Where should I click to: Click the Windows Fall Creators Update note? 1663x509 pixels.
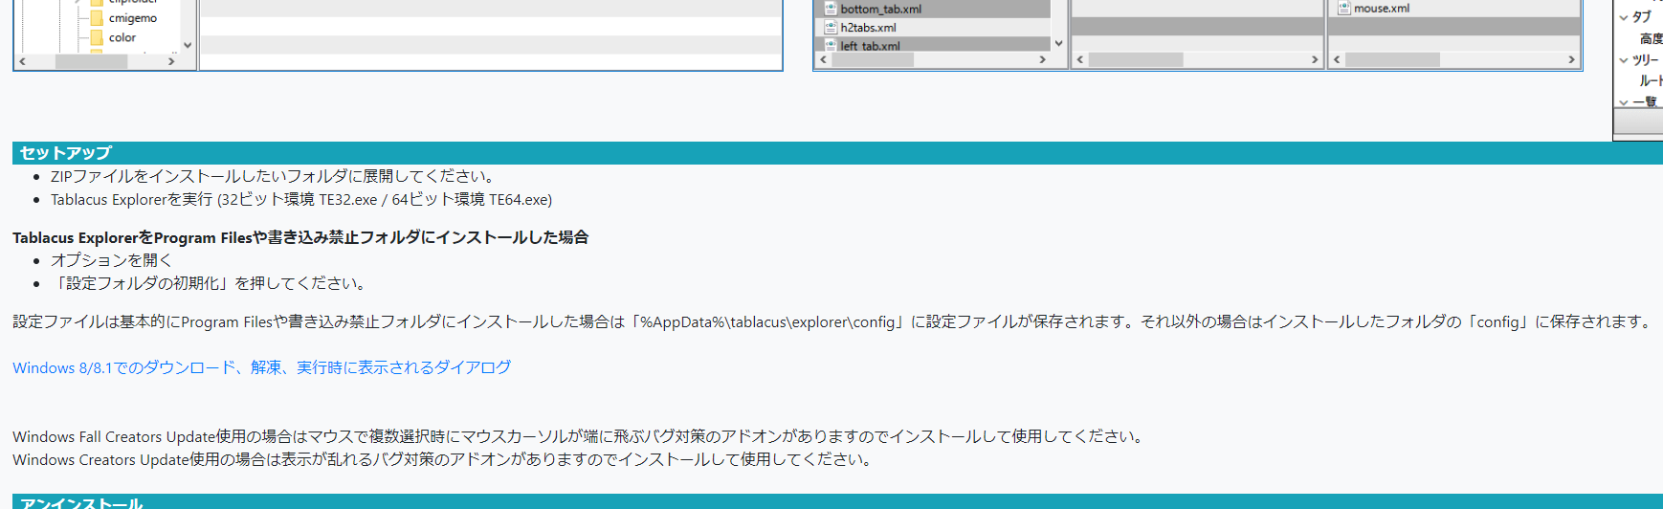pyautogui.click(x=579, y=436)
